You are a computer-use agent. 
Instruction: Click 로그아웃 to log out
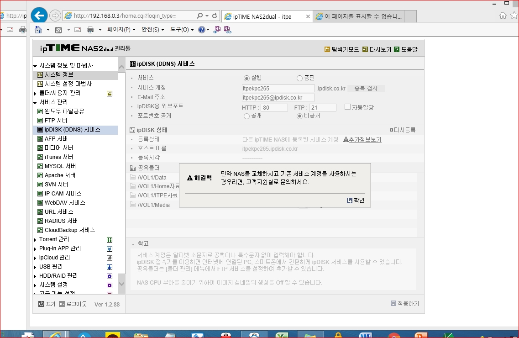[x=73, y=304]
